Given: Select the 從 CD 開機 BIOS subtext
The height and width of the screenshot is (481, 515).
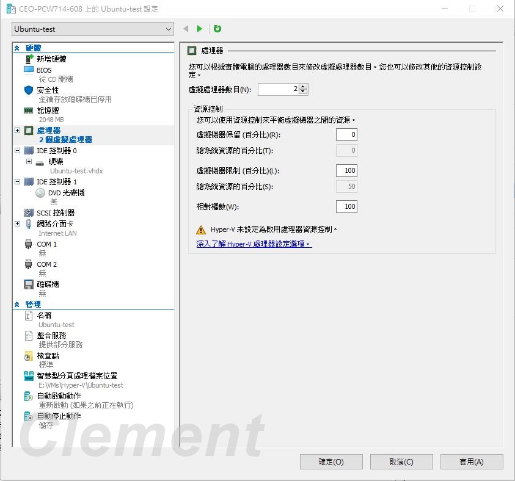Looking at the screenshot, I should tap(56, 79).
